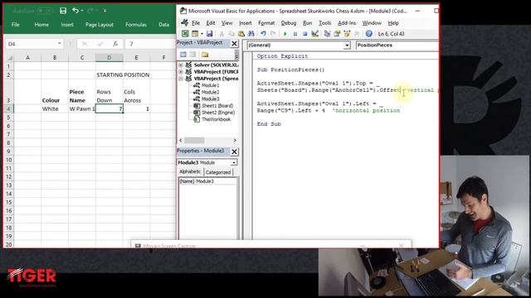This screenshot has width=531, height=298.
Task: Select ThisWorkbook in project tree
Action: (216, 119)
